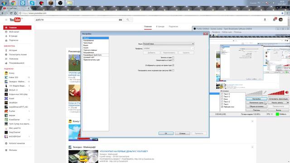Image resolution: width=290 pixels, height=163 pixels.
Task: Click the YouTube search input field
Action: point(77,19)
